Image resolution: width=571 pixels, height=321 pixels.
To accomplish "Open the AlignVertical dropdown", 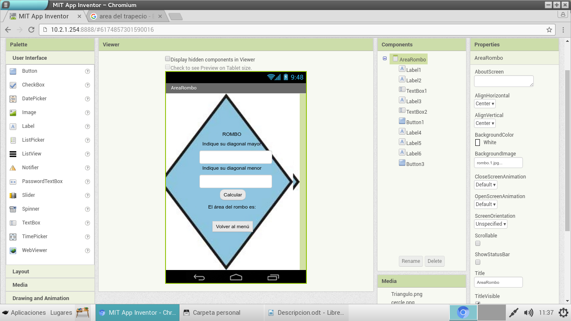I will [x=485, y=123].
